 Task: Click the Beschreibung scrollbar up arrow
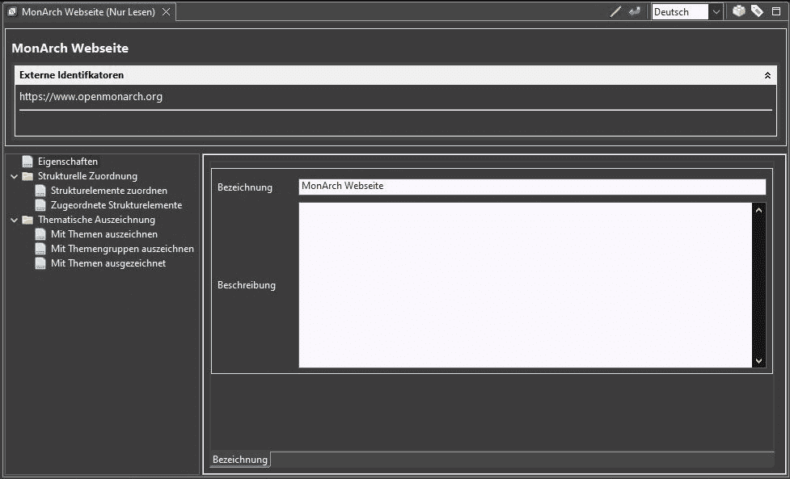coord(758,210)
